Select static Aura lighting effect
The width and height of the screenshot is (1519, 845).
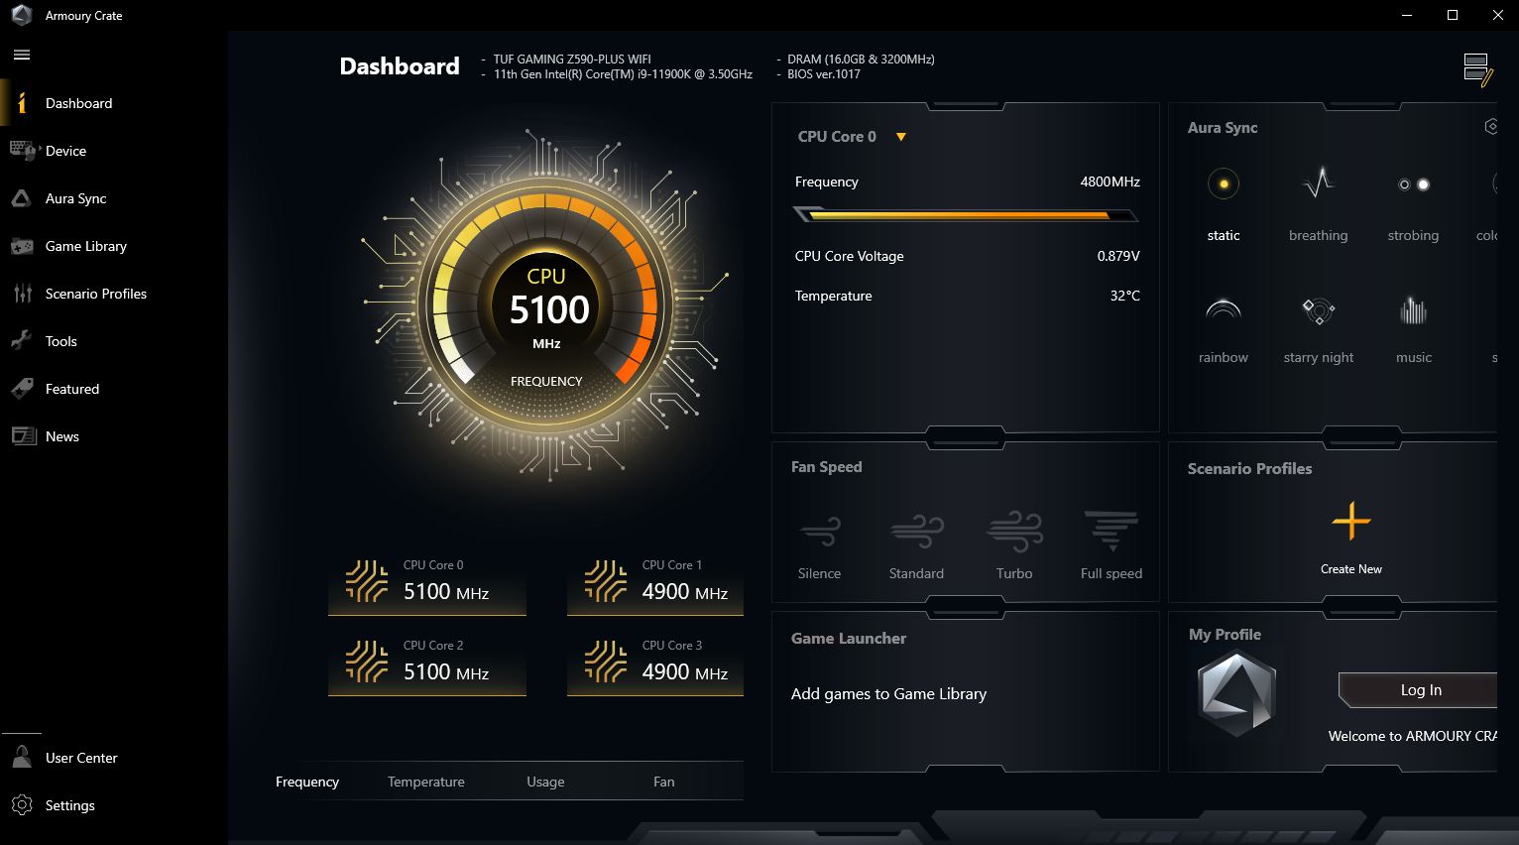point(1224,205)
